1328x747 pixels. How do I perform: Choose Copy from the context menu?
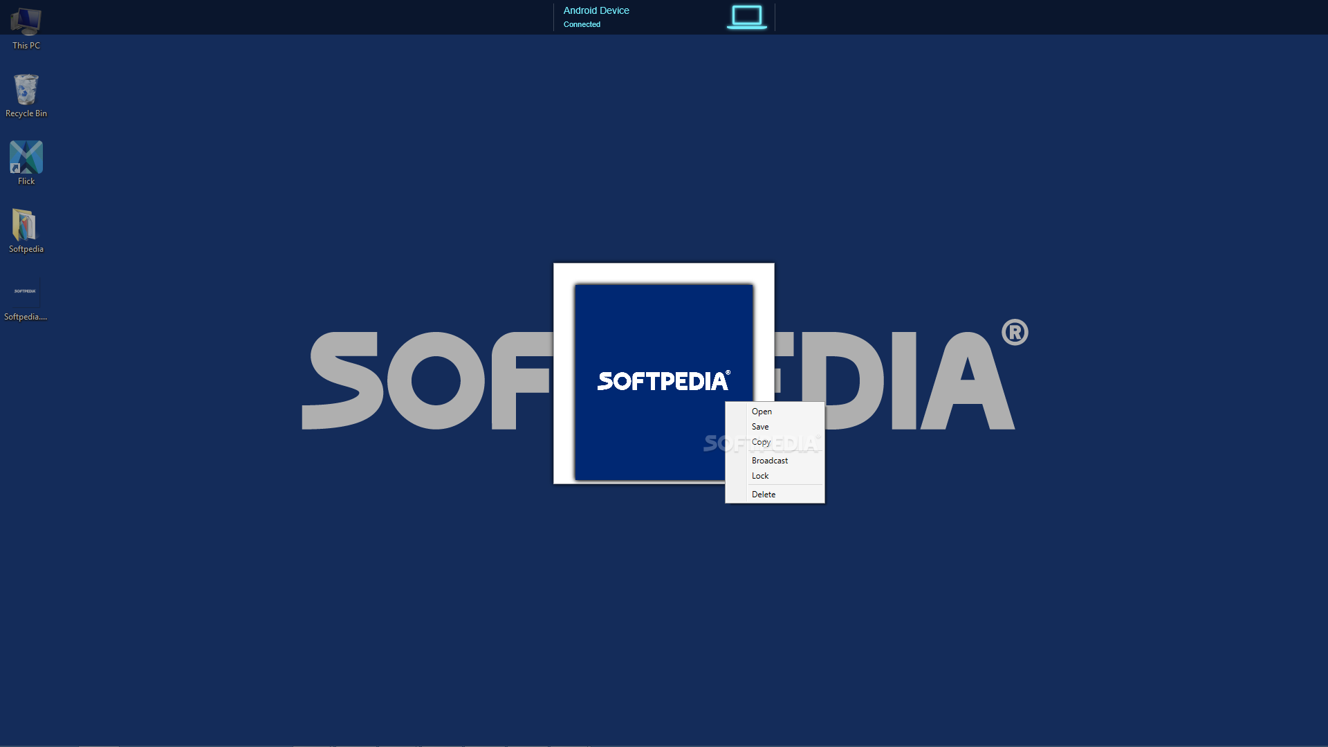tap(775, 442)
